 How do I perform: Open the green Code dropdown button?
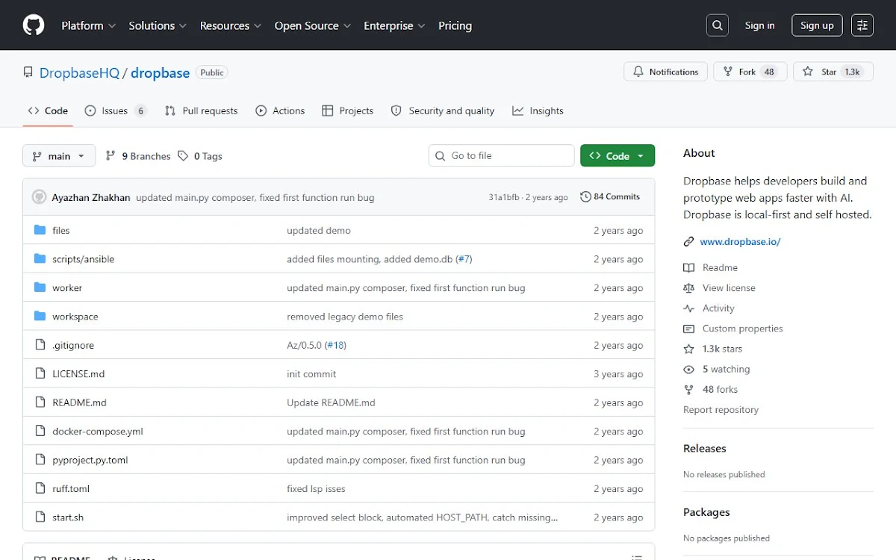(x=617, y=155)
